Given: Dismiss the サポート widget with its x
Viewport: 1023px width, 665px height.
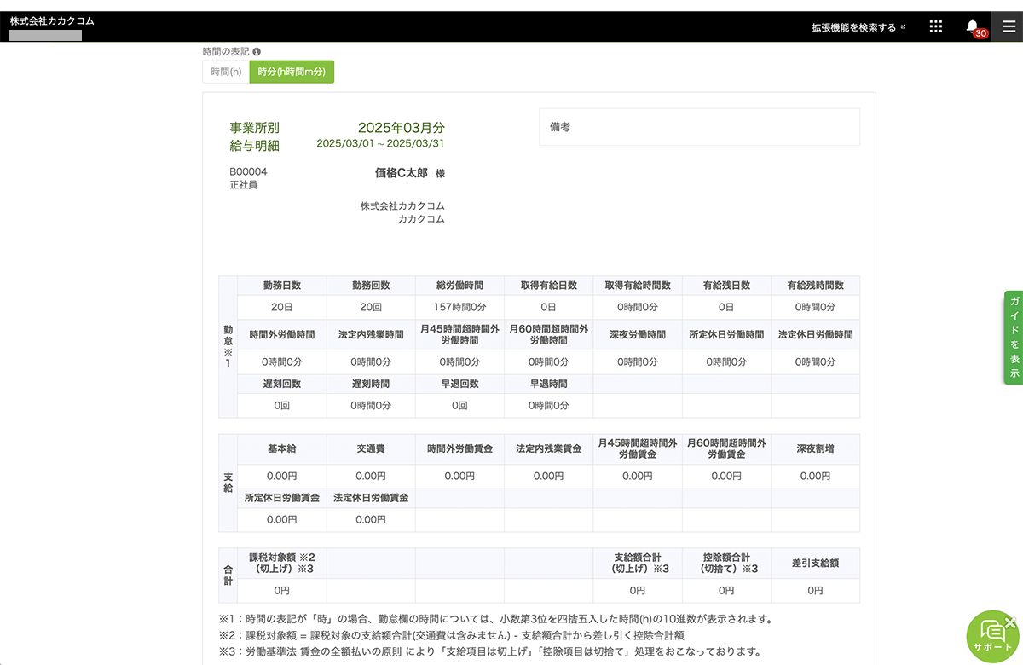Looking at the screenshot, I should coord(1011,622).
